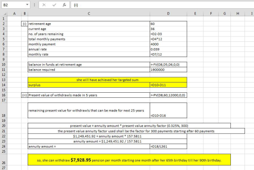Open Insert Function (fx) dialog
Image resolution: width=254 pixels, height=170 pixels.
[64, 5]
